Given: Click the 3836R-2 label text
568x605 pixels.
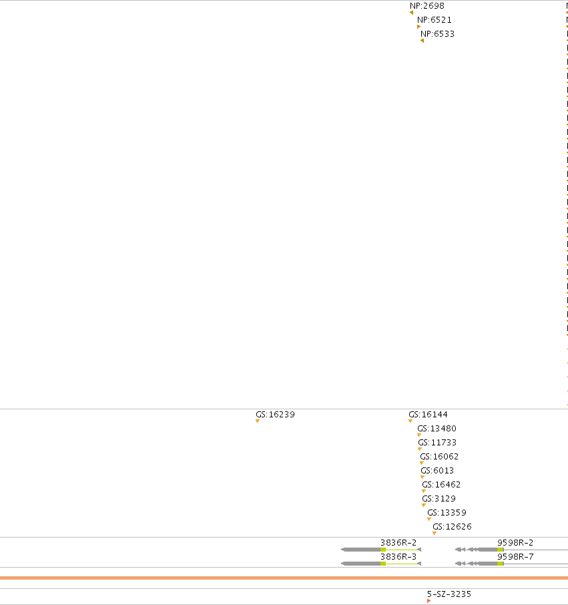Looking at the screenshot, I should 398,542.
